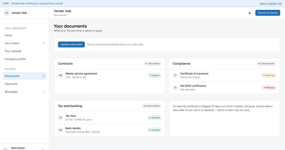Click 'v3.2 · signed 3 July' text
The width and height of the screenshot is (285, 150).
pyautogui.click(x=76, y=77)
